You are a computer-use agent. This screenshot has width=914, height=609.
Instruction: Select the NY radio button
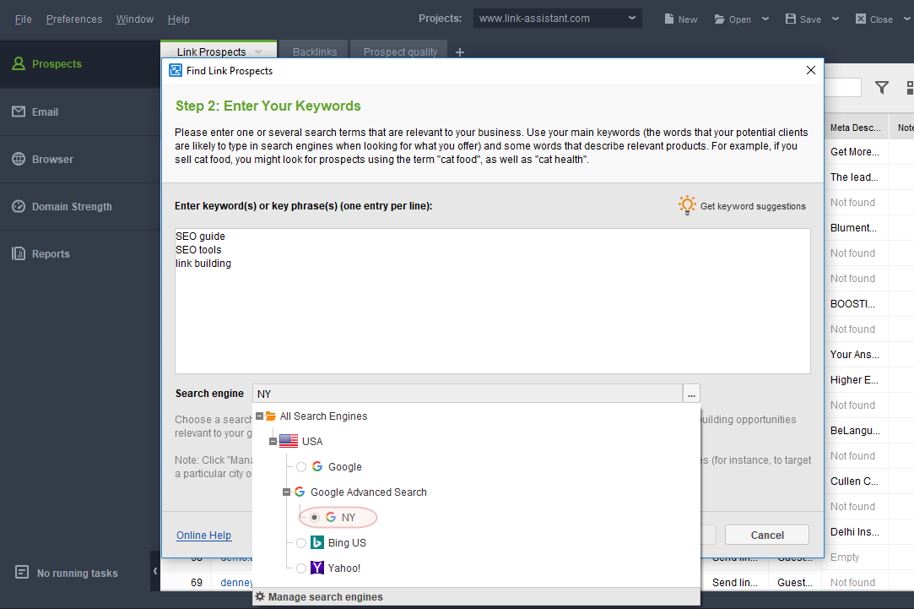[x=315, y=518]
